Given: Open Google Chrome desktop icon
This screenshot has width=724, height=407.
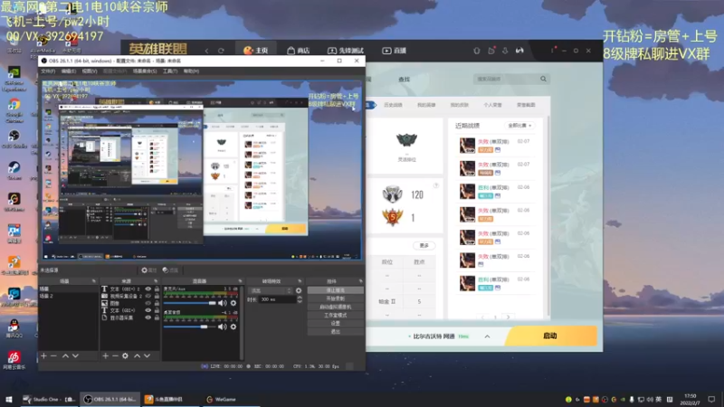Looking at the screenshot, I should pyautogui.click(x=14, y=109).
